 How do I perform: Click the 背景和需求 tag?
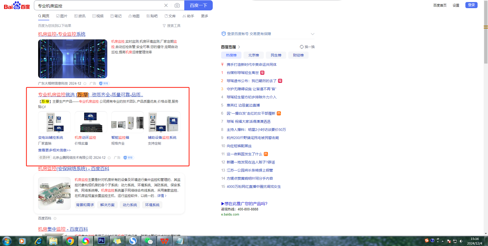[x=85, y=205]
